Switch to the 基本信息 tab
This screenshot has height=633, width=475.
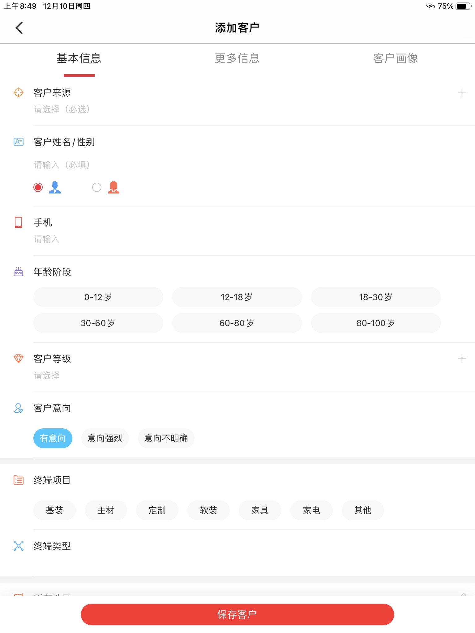coord(79,58)
